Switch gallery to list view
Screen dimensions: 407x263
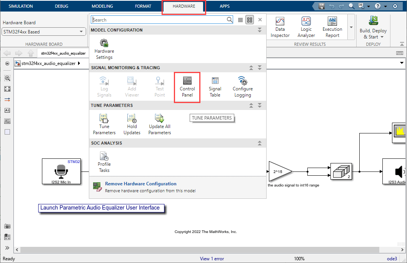coord(240,20)
